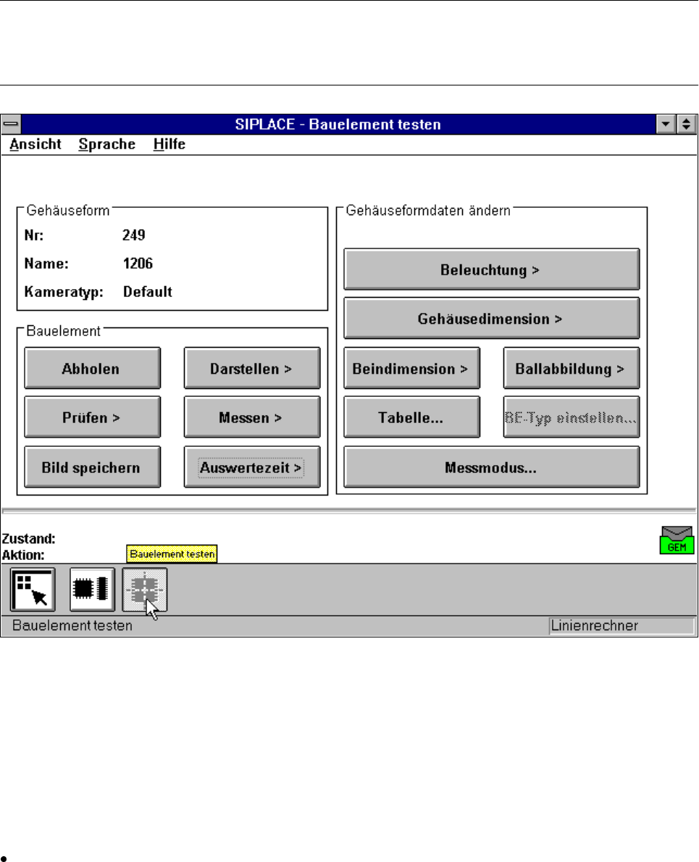Open Gehäusedimension settings
The width and height of the screenshot is (699, 862).
click(x=491, y=319)
